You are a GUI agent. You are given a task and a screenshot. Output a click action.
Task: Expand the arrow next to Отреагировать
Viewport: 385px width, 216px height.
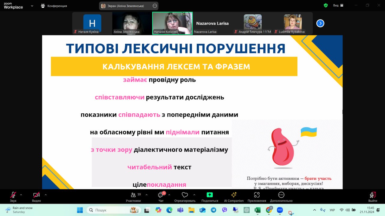click(194, 195)
